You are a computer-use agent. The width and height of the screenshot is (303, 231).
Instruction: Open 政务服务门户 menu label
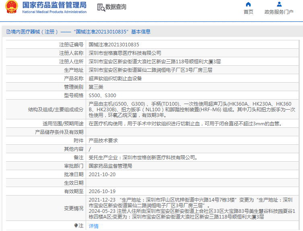click(x=279, y=12)
